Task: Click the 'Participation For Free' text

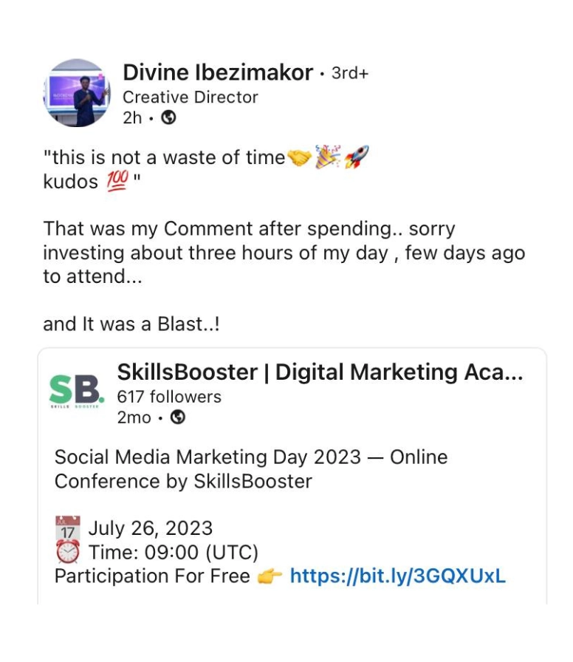Action: pyautogui.click(x=152, y=576)
